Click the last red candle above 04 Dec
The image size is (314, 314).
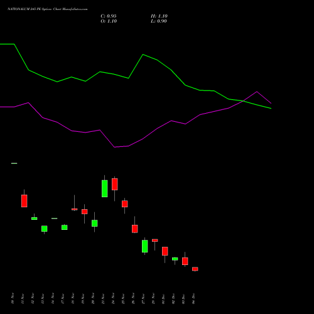click(x=195, y=269)
